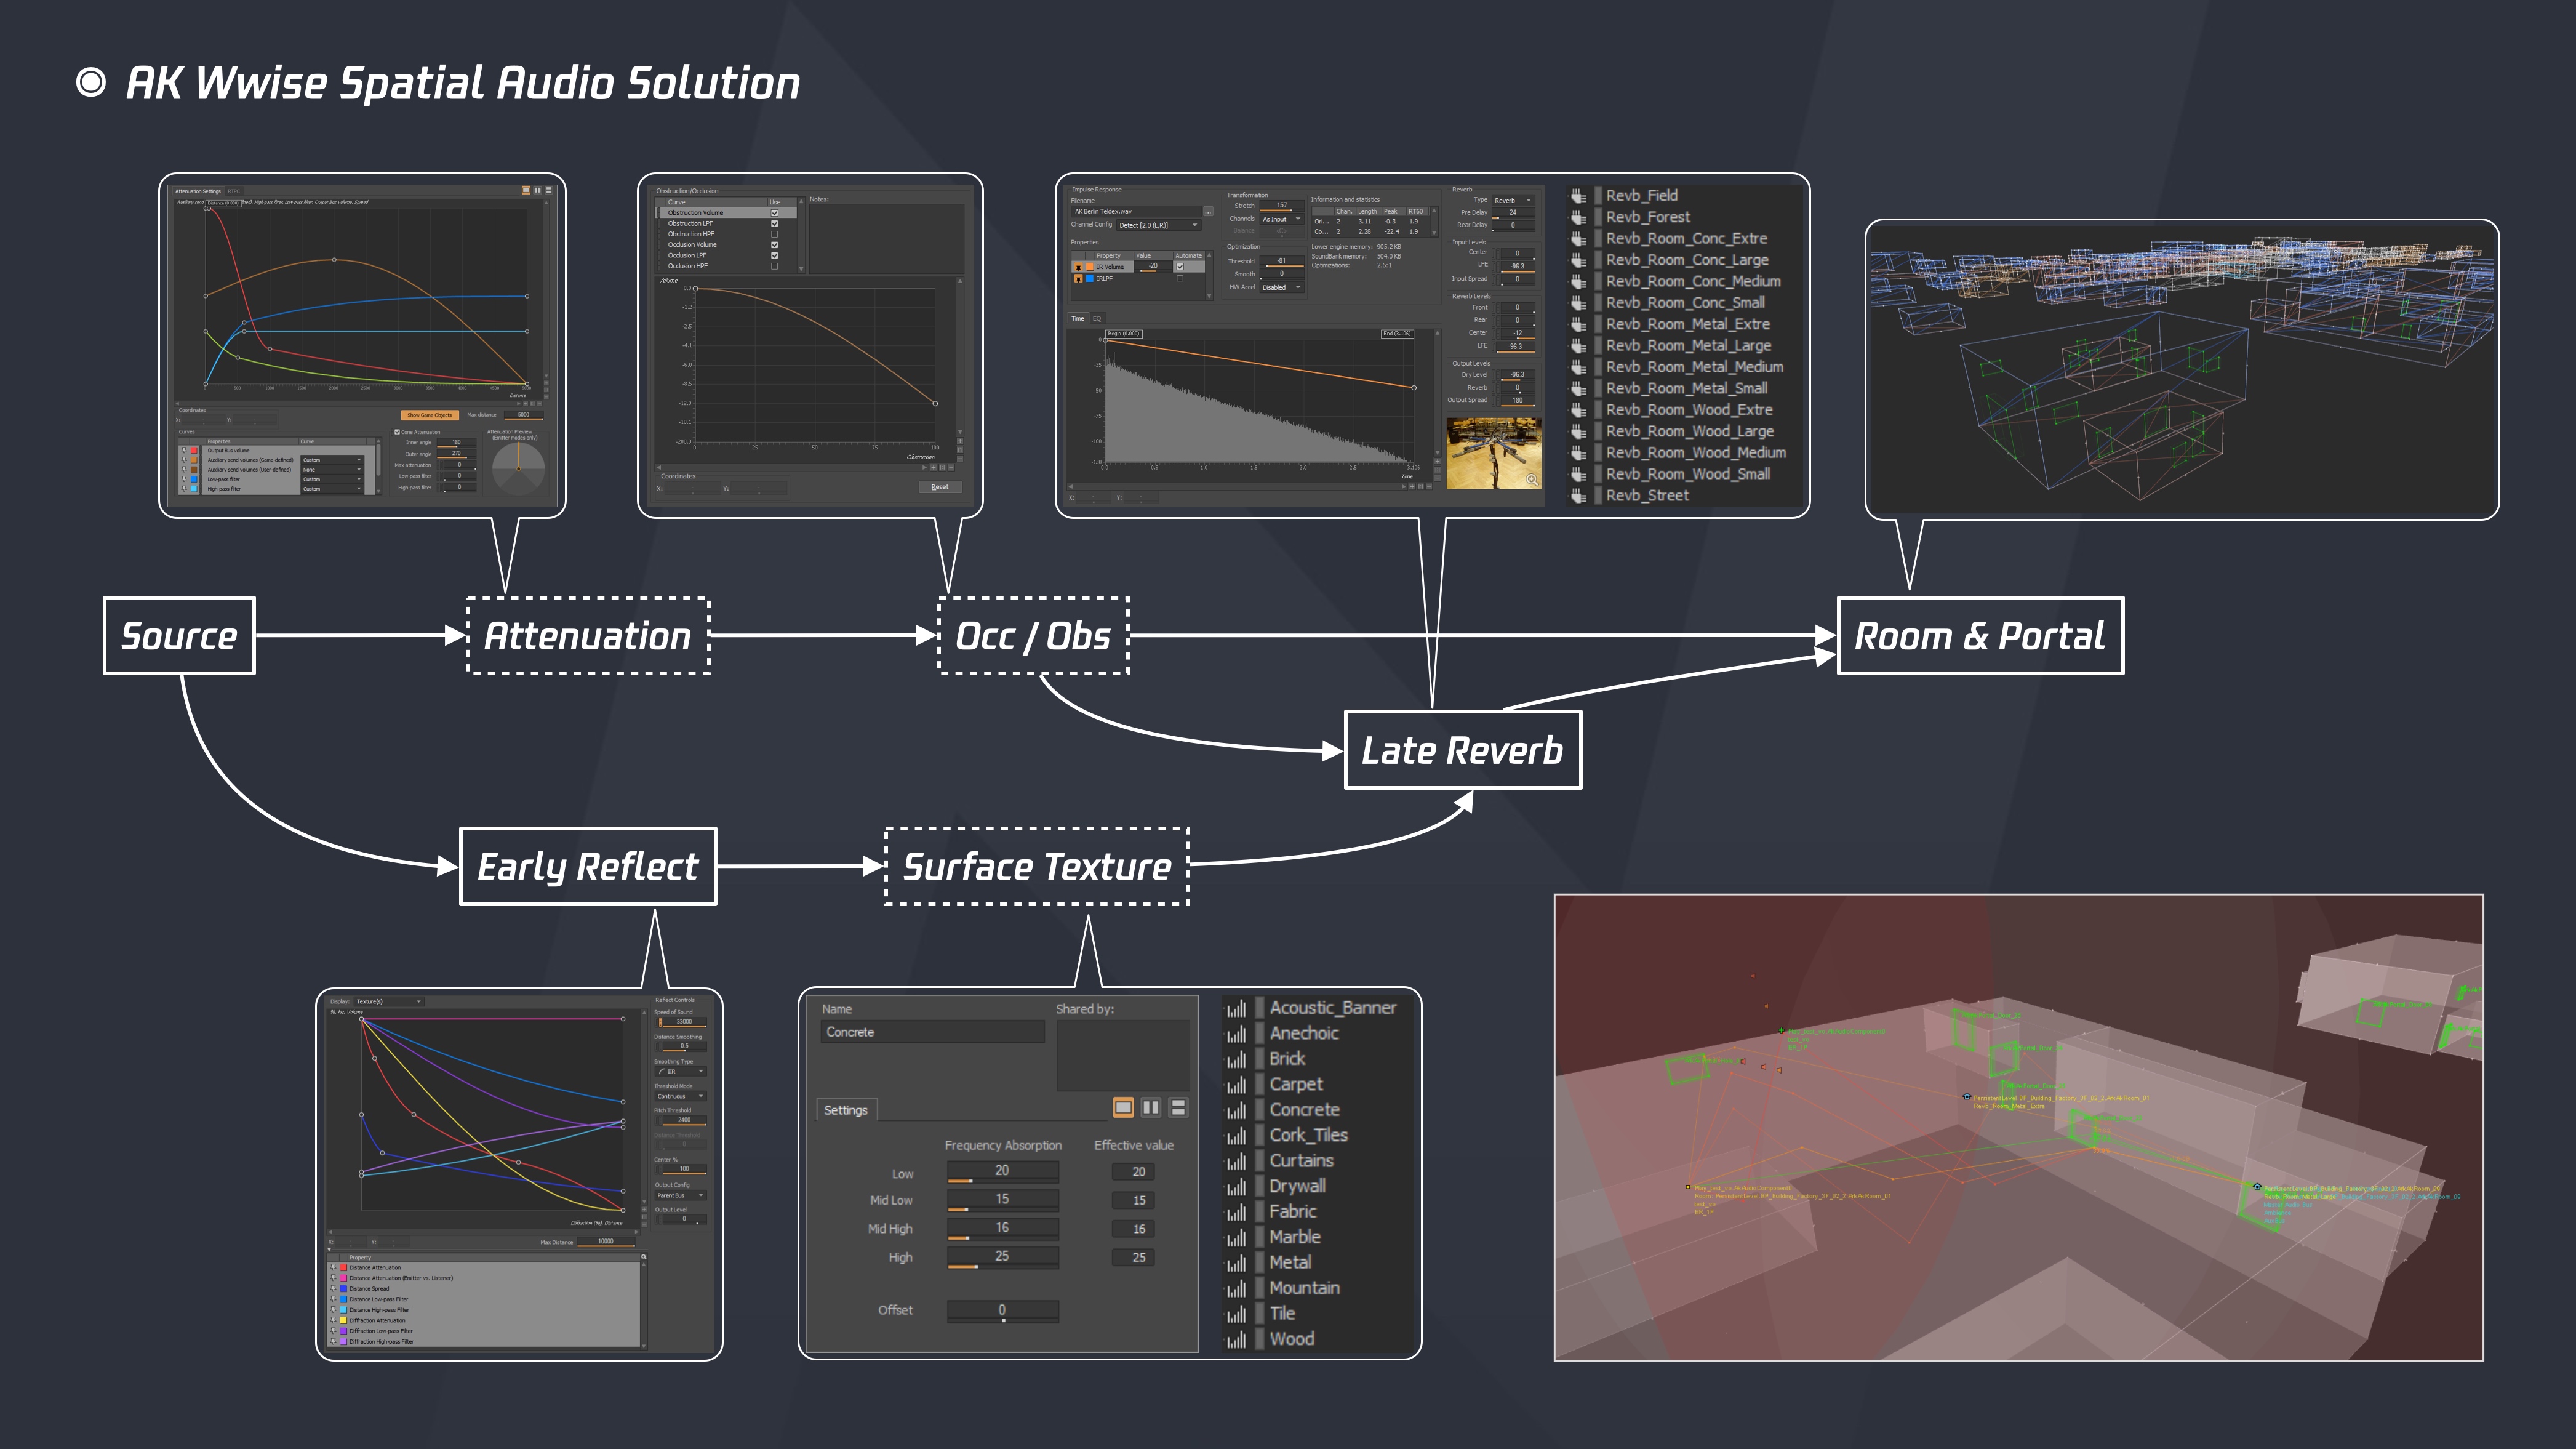Click the Anechoic texture icon
This screenshot has height=1449, width=2576.
coord(1237,1033)
